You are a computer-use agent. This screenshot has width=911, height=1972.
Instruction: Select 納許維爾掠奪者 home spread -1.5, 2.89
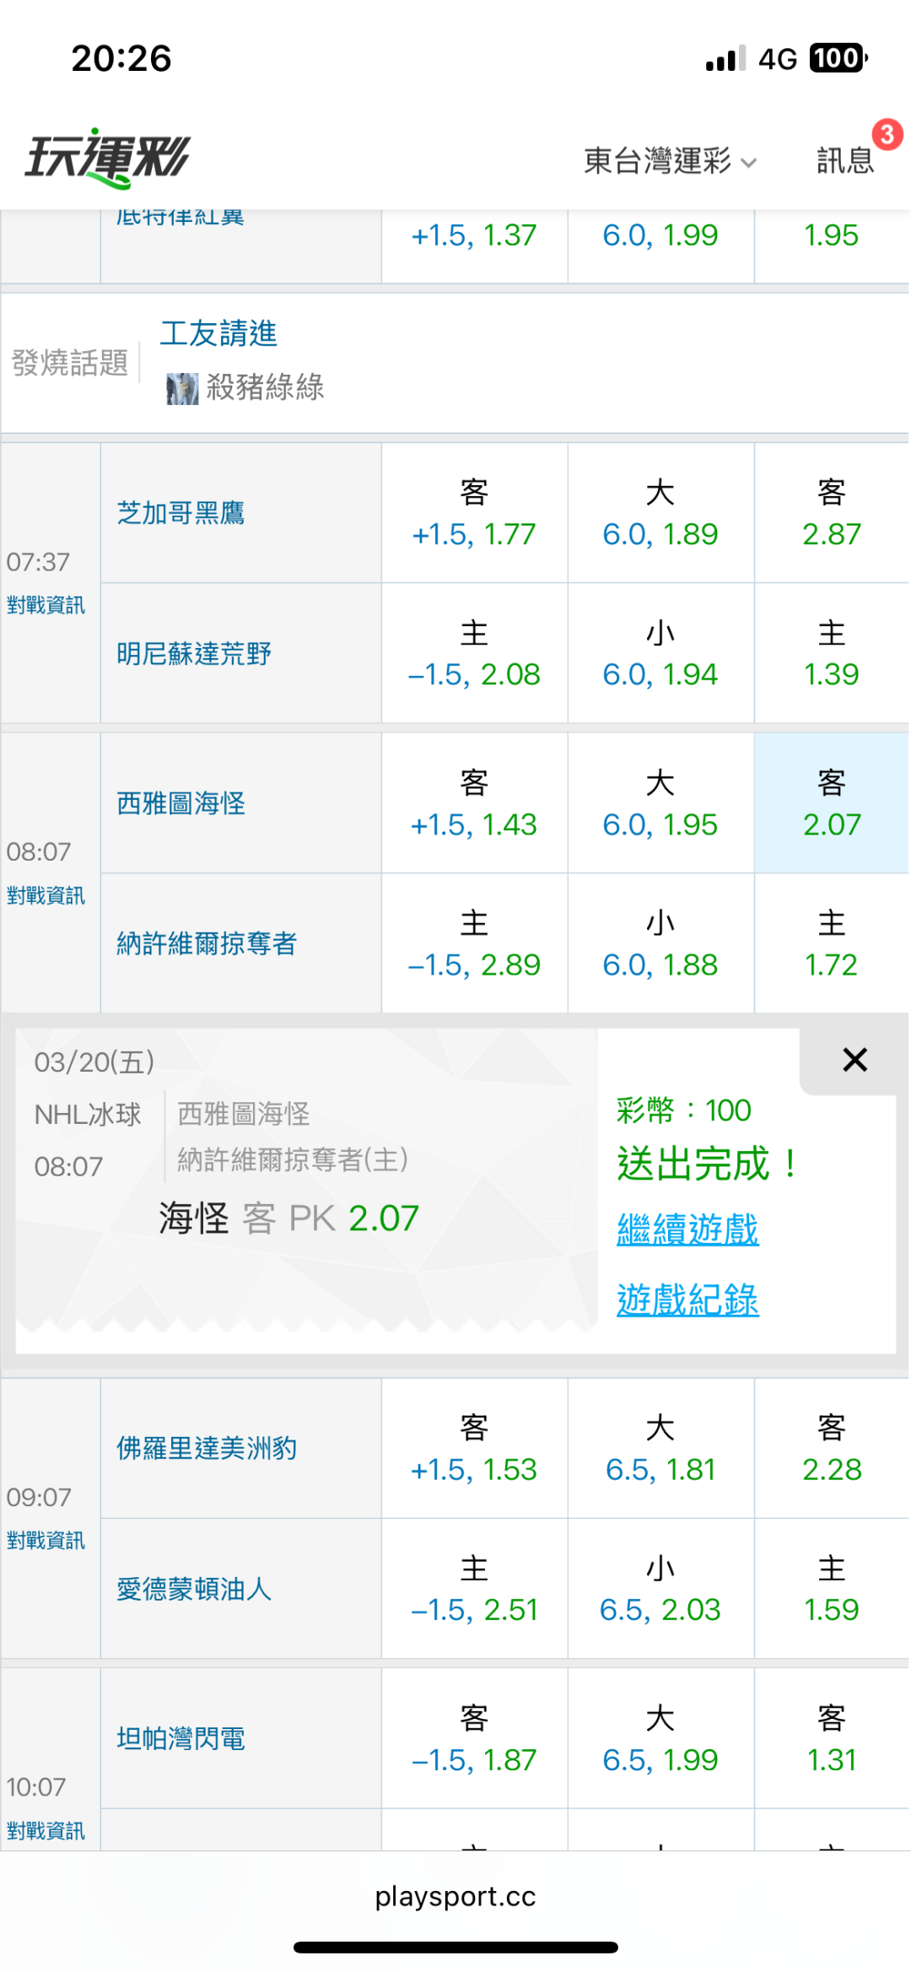[474, 943]
